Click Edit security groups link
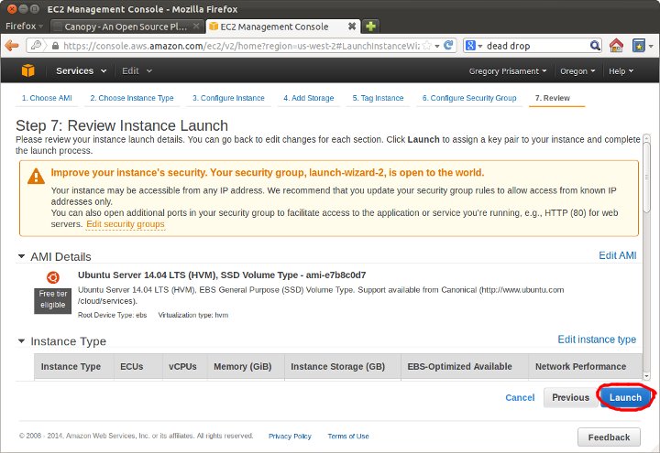The width and height of the screenshot is (660, 453). tap(126, 224)
